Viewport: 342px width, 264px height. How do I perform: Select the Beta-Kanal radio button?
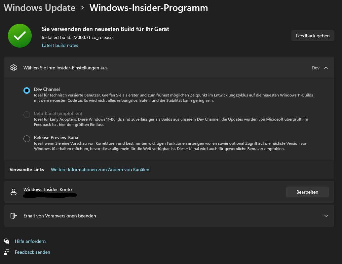coord(27,115)
